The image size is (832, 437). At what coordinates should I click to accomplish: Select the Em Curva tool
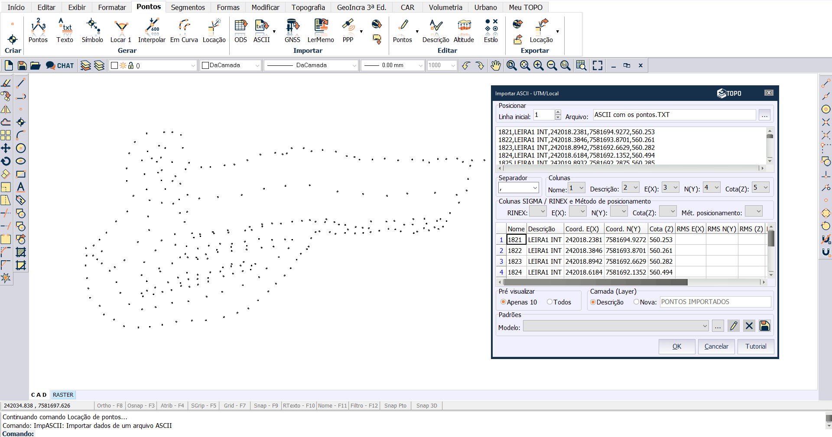(x=184, y=31)
